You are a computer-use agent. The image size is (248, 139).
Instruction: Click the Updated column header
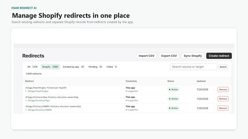tap(201, 81)
